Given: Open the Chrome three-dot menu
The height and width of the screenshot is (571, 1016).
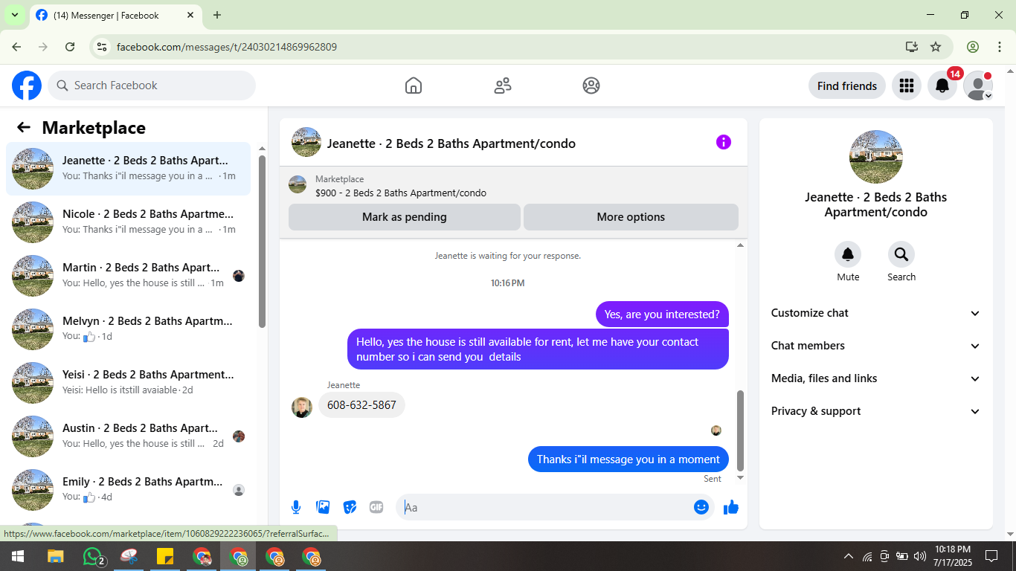Looking at the screenshot, I should point(1000,47).
